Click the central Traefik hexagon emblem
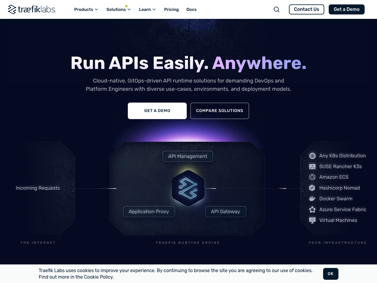This screenshot has height=283, width=377. pos(188,188)
